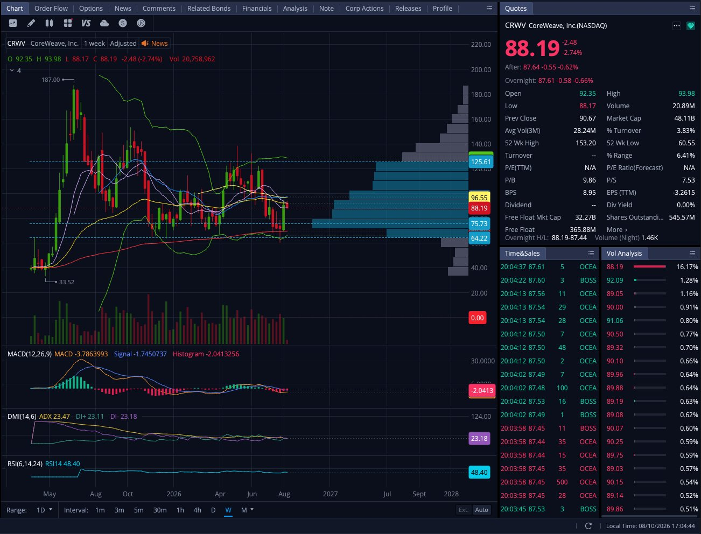Toggle the Adjusted price setting
Screen dimensions: 701x534
[x=123, y=44]
